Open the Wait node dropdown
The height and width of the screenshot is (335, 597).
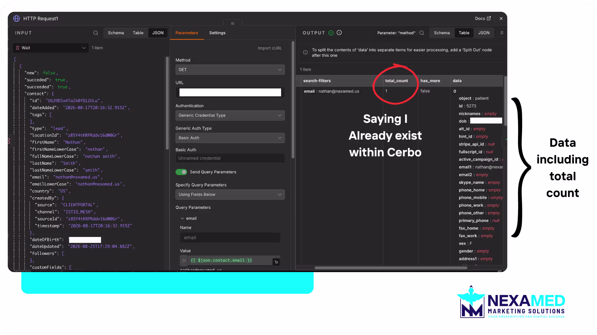[x=51, y=48]
